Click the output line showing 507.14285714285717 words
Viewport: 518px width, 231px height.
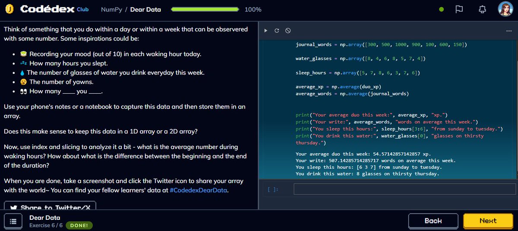pos(376,161)
